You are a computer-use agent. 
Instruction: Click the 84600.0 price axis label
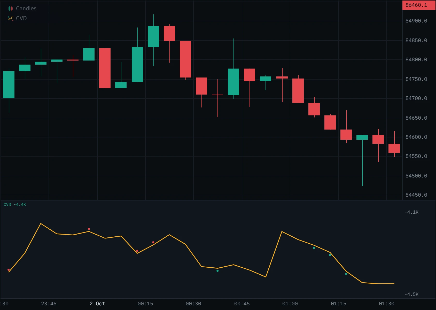click(416, 137)
